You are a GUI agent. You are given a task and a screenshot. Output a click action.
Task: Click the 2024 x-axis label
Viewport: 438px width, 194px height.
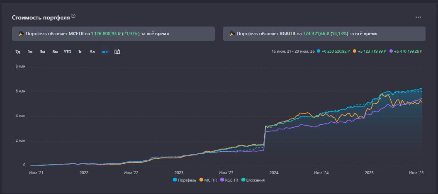click(x=273, y=173)
